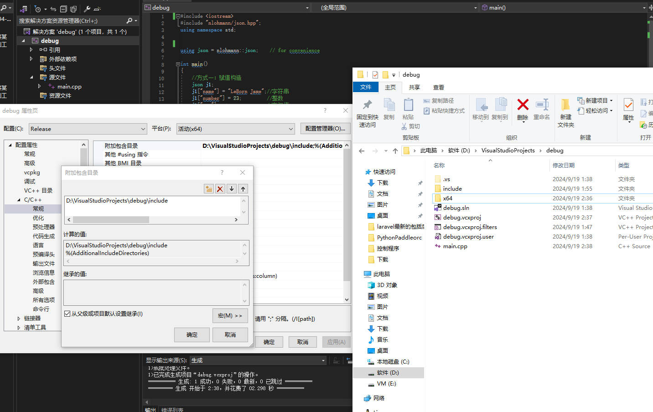Screen dimensions: 653x412
Task: Click the Collapse All icon in Solution Explorer toolbar
Action: [x=63, y=9]
